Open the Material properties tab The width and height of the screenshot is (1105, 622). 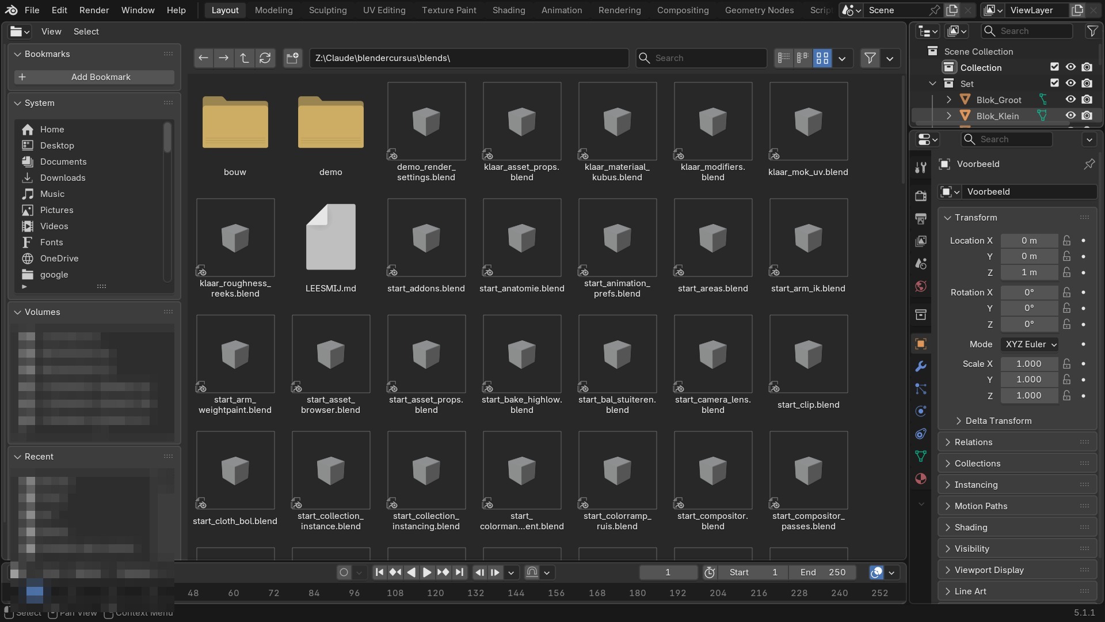(x=921, y=479)
